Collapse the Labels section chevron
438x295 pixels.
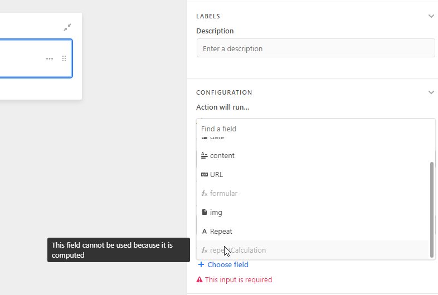[x=431, y=16]
